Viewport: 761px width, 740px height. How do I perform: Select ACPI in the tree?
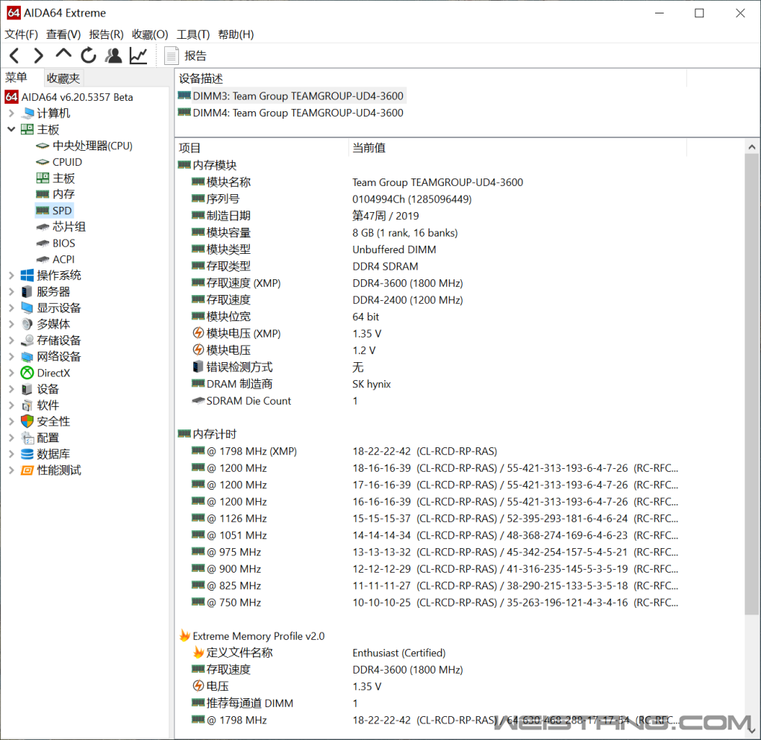pyautogui.click(x=55, y=259)
